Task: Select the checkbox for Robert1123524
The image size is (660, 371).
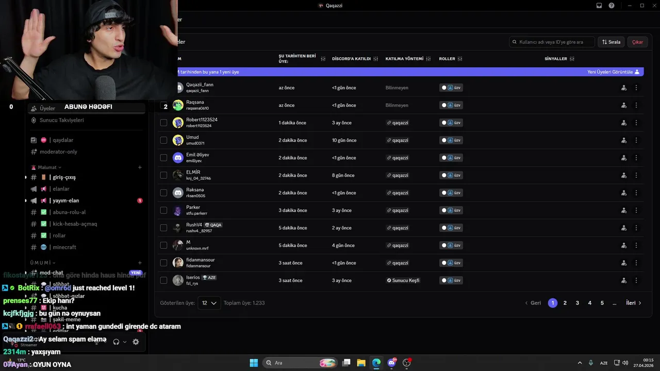Action: [163, 123]
